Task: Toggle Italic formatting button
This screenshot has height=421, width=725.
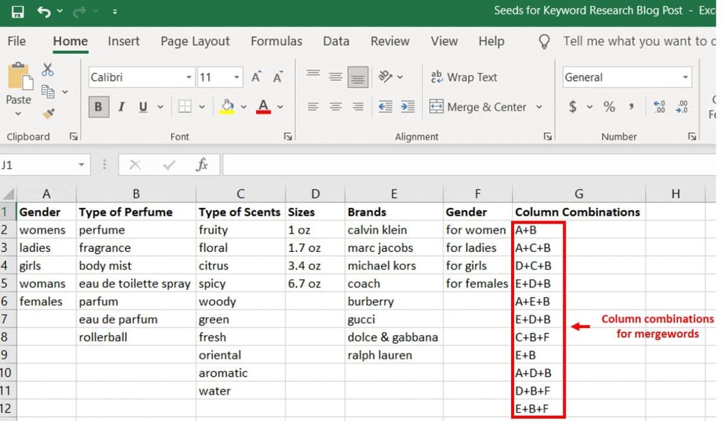Action: [121, 107]
